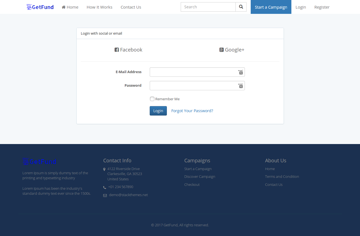Click 'Login with social or email' heading
Viewport: 360px width, 236px height.
click(x=102, y=34)
